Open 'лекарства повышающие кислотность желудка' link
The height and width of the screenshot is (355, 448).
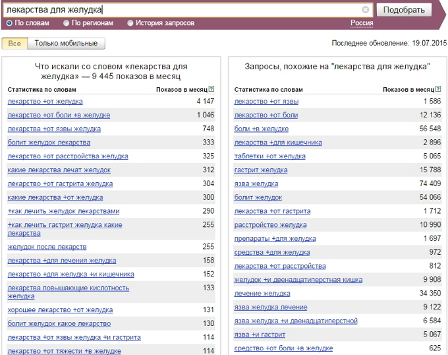click(69, 292)
